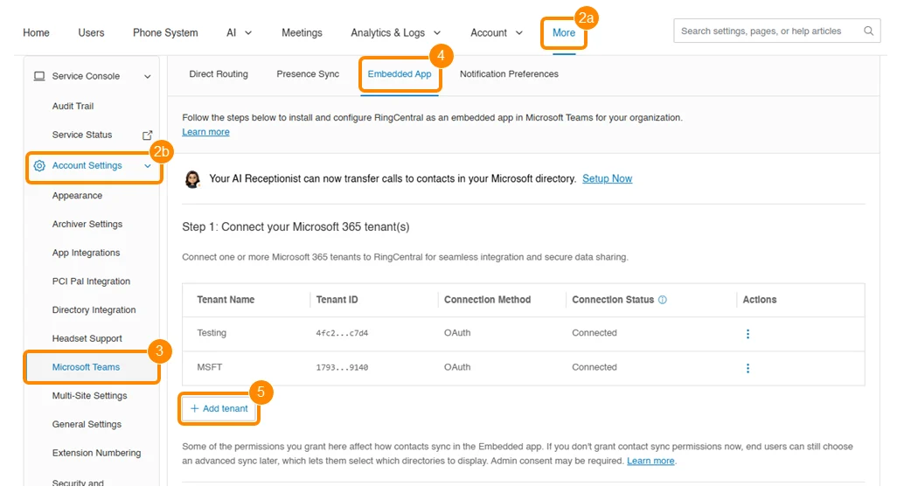Click the Add tenant button

pyautogui.click(x=219, y=408)
